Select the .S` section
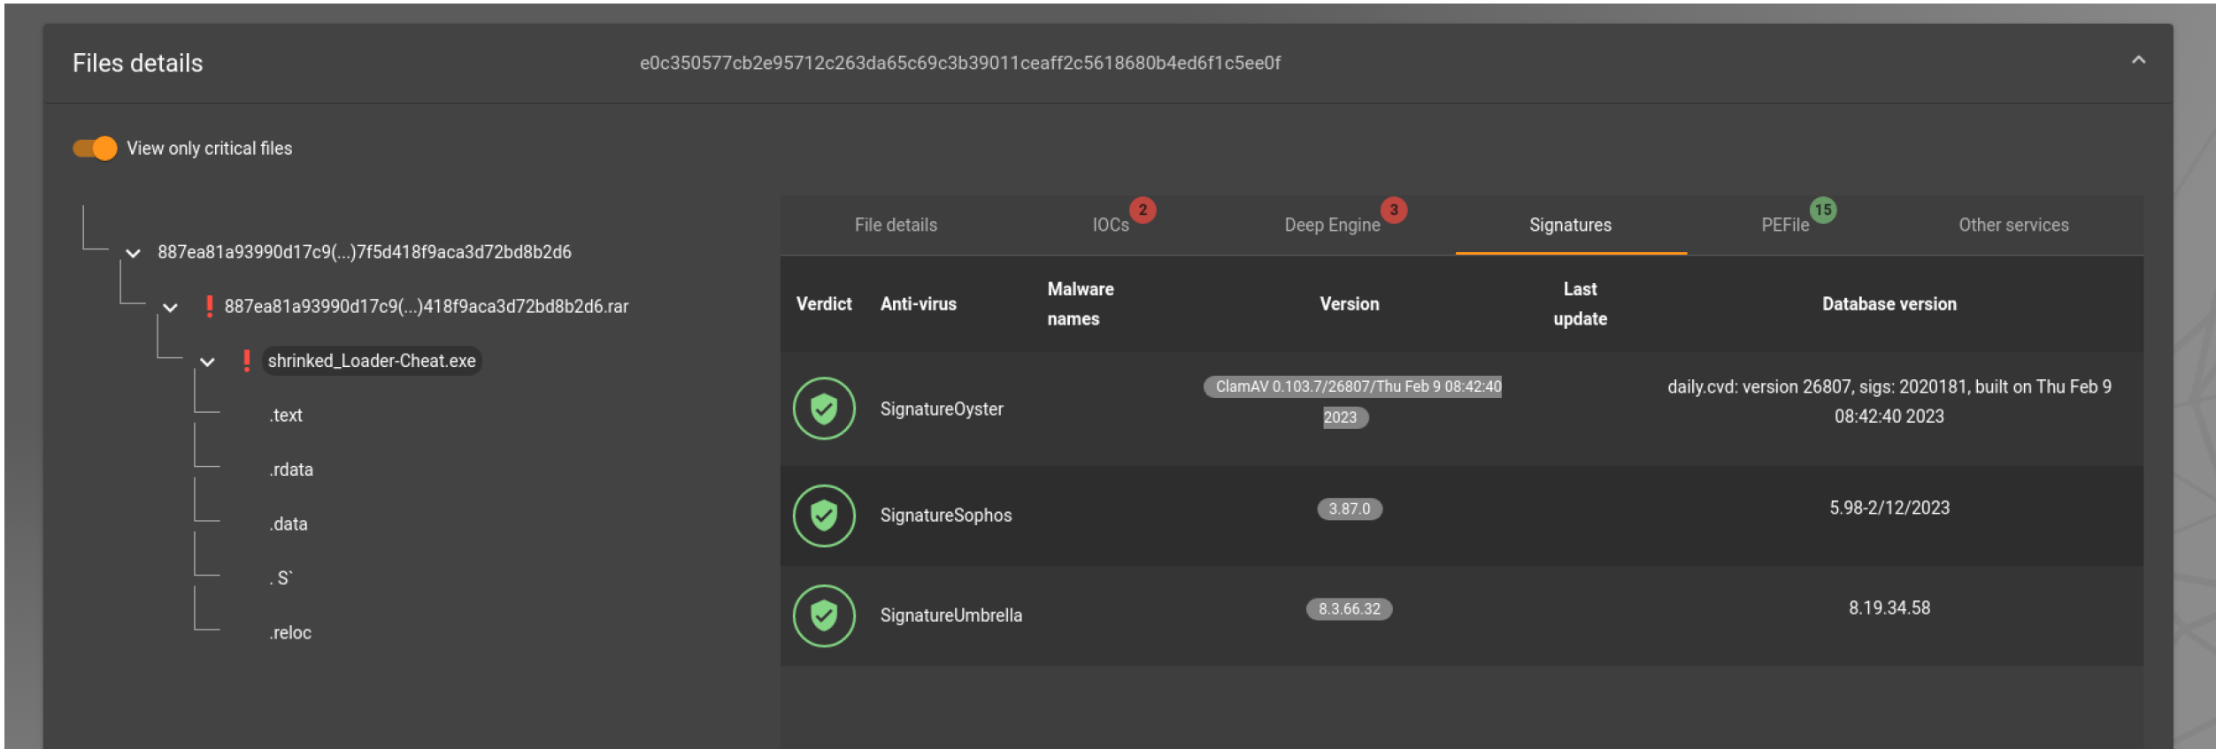2216x749 pixels. tap(281, 578)
